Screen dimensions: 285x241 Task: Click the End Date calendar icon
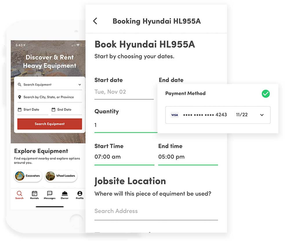[x=53, y=109]
